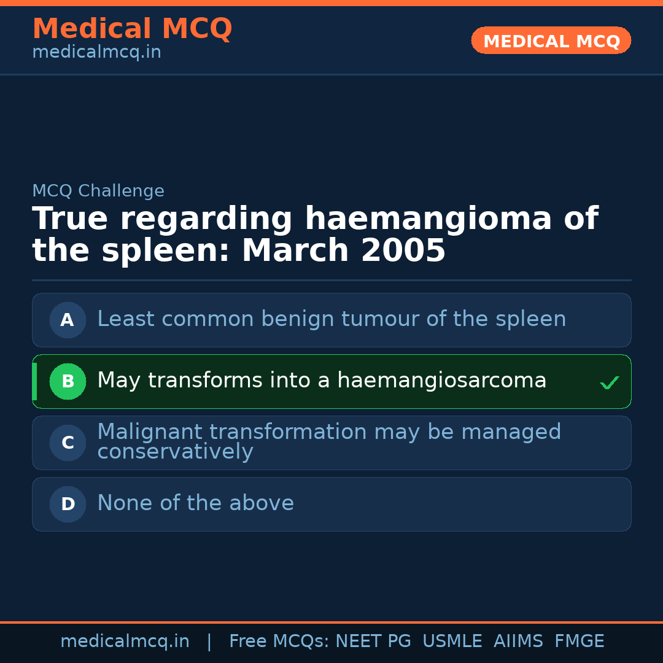The width and height of the screenshot is (663, 663).
Task: Choose 'Malignant transformation may be managed conservatively'
Action: [x=329, y=442]
